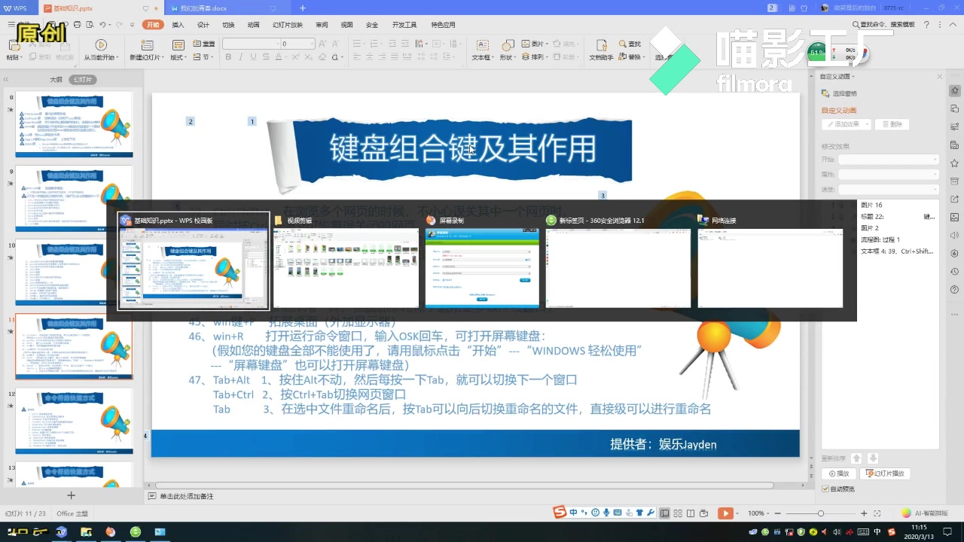
Task: Click 查找 find button
Action: [x=630, y=44]
